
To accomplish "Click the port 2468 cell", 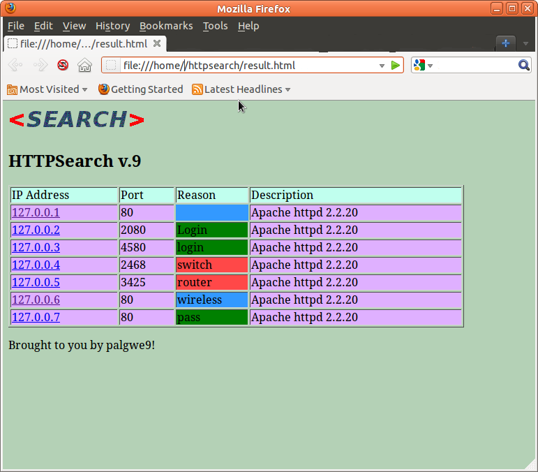I will (x=147, y=265).
